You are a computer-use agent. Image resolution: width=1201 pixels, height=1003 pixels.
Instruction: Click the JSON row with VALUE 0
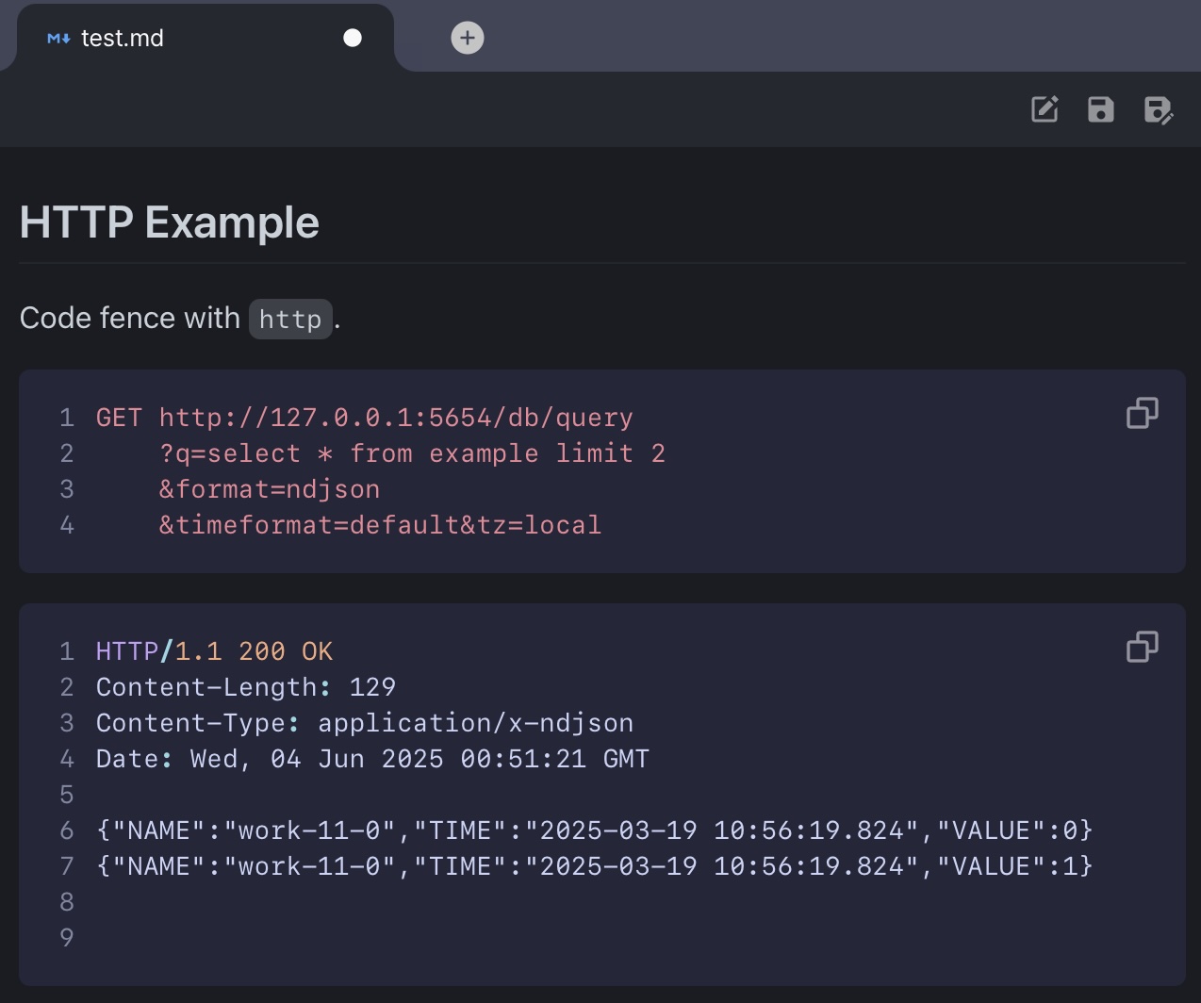coord(594,830)
